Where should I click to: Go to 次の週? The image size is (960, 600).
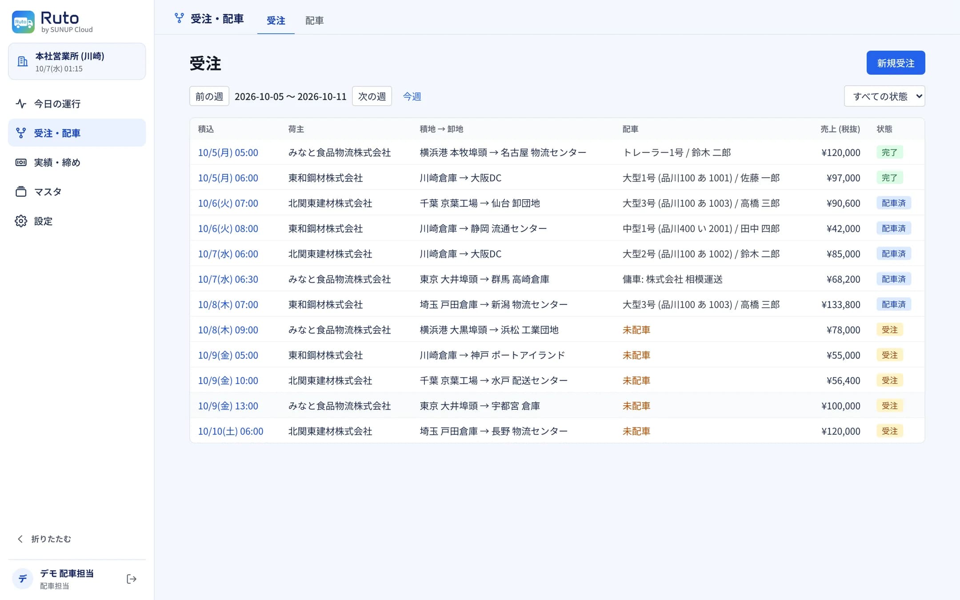pyautogui.click(x=372, y=96)
